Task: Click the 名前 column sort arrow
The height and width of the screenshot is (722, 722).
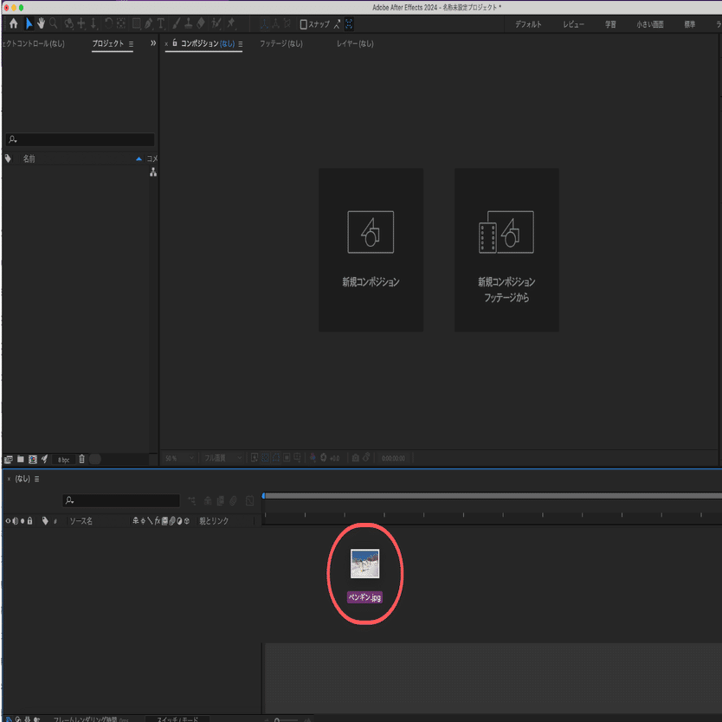Action: click(x=139, y=159)
